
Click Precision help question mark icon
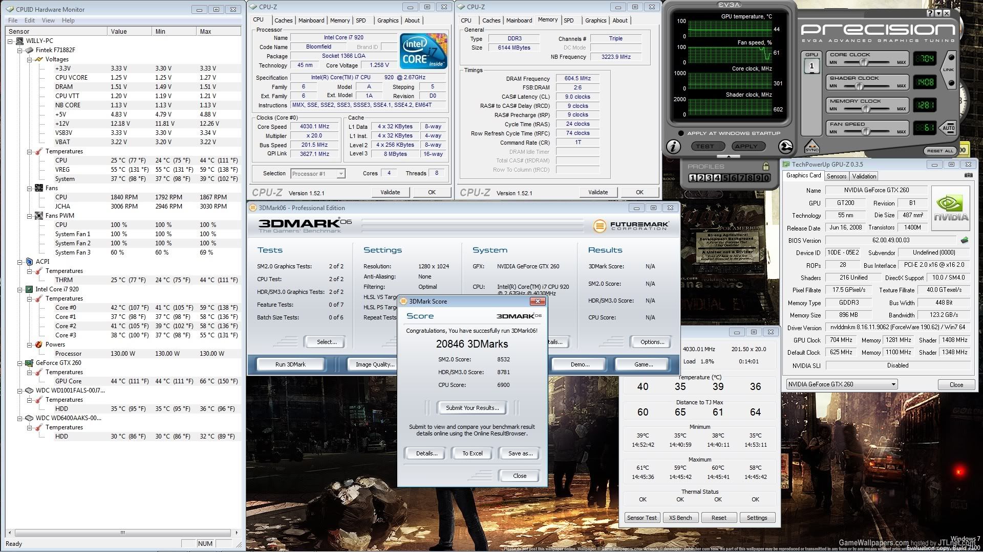coord(930,13)
